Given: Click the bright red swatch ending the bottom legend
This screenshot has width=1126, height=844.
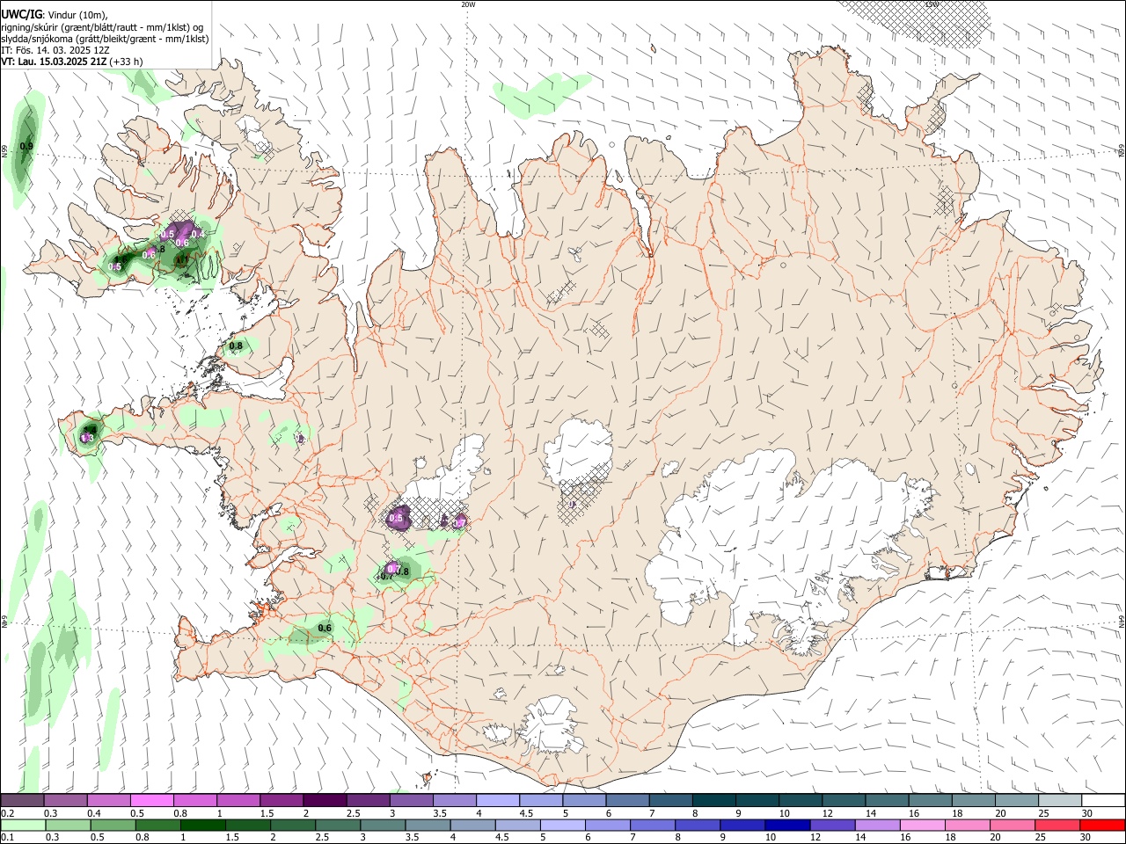Looking at the screenshot, I should pyautogui.click(x=1101, y=825).
